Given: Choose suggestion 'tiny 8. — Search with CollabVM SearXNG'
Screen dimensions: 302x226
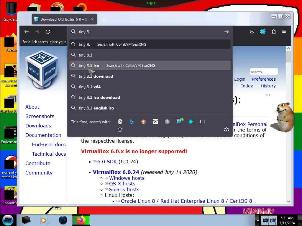Looking at the screenshot, I should [150, 44].
